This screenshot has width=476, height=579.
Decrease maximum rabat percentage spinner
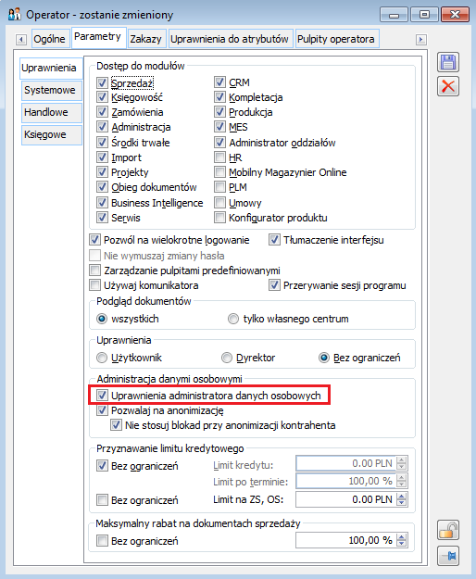402,544
